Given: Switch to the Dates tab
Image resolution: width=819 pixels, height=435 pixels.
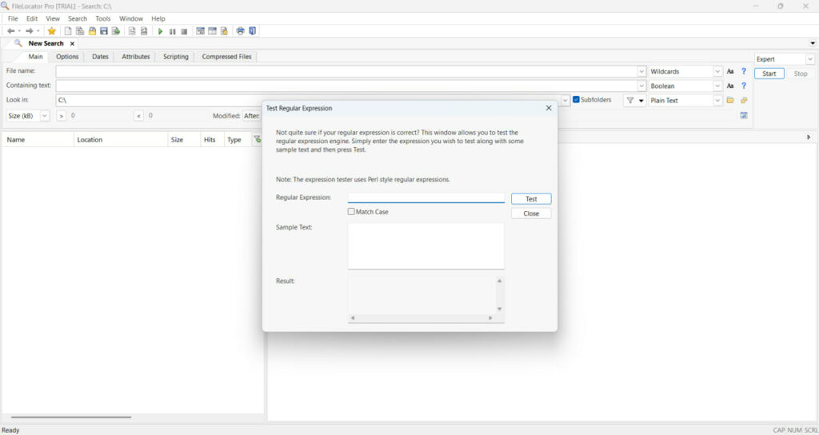Looking at the screenshot, I should (x=100, y=57).
